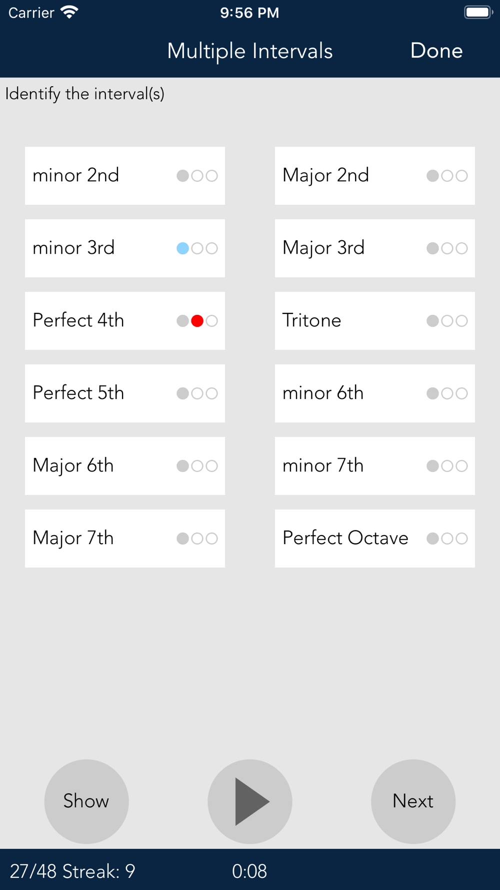
Task: Tap Next to advance question
Action: (413, 801)
